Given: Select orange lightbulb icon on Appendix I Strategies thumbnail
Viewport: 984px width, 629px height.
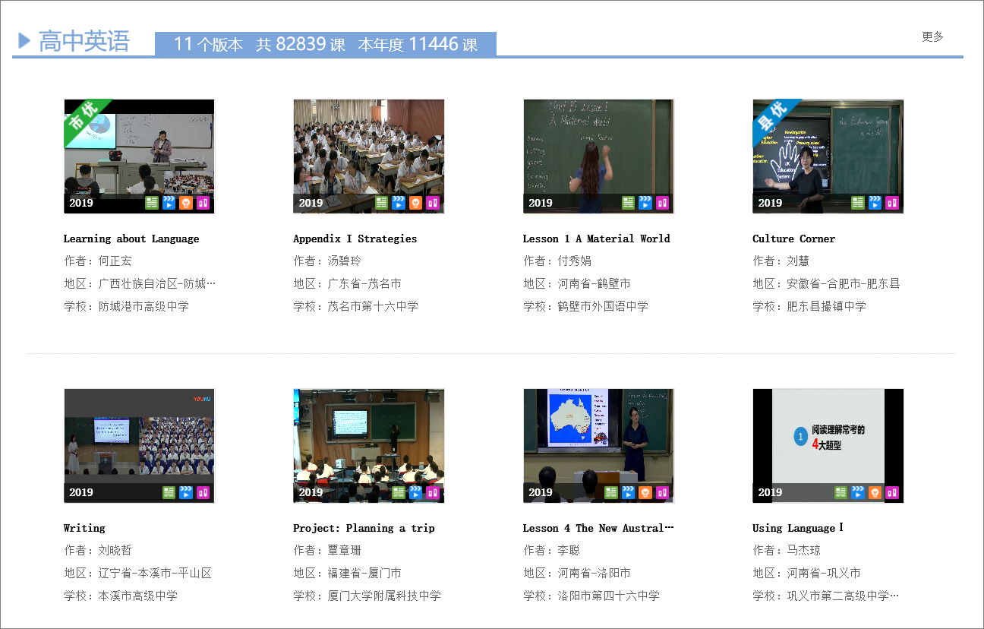Looking at the screenshot, I should pyautogui.click(x=415, y=203).
